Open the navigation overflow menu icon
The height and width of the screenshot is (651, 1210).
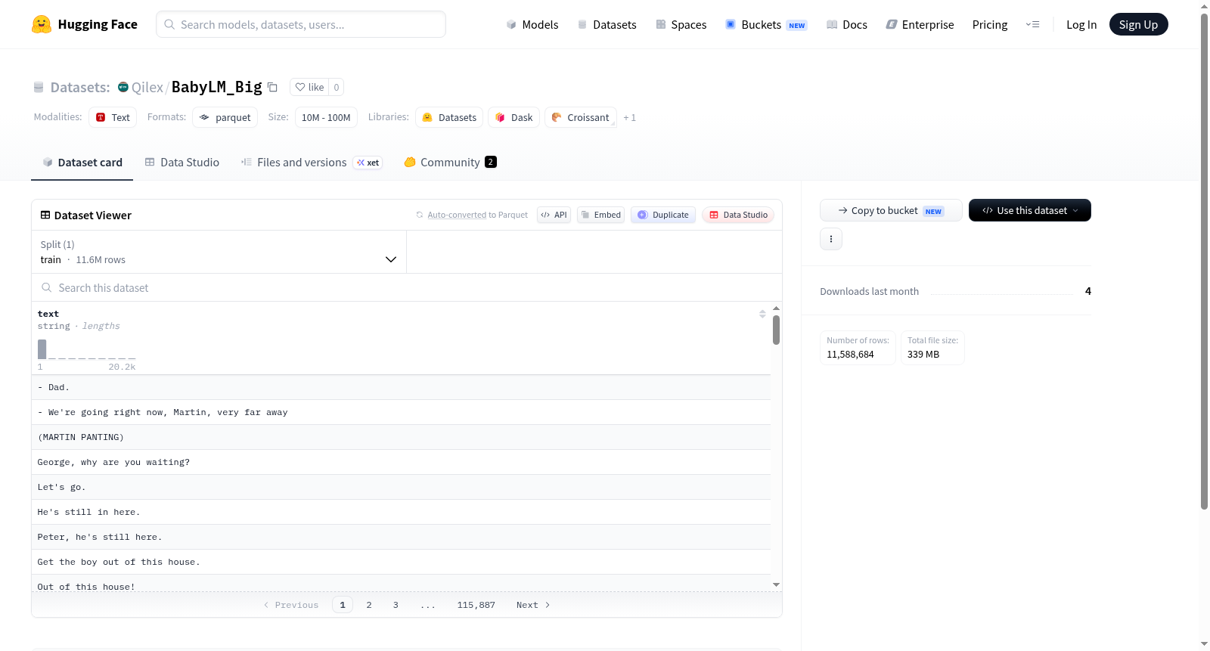click(x=1032, y=25)
